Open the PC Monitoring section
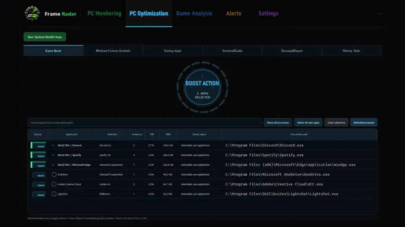The width and height of the screenshot is (405, 227). point(104,13)
